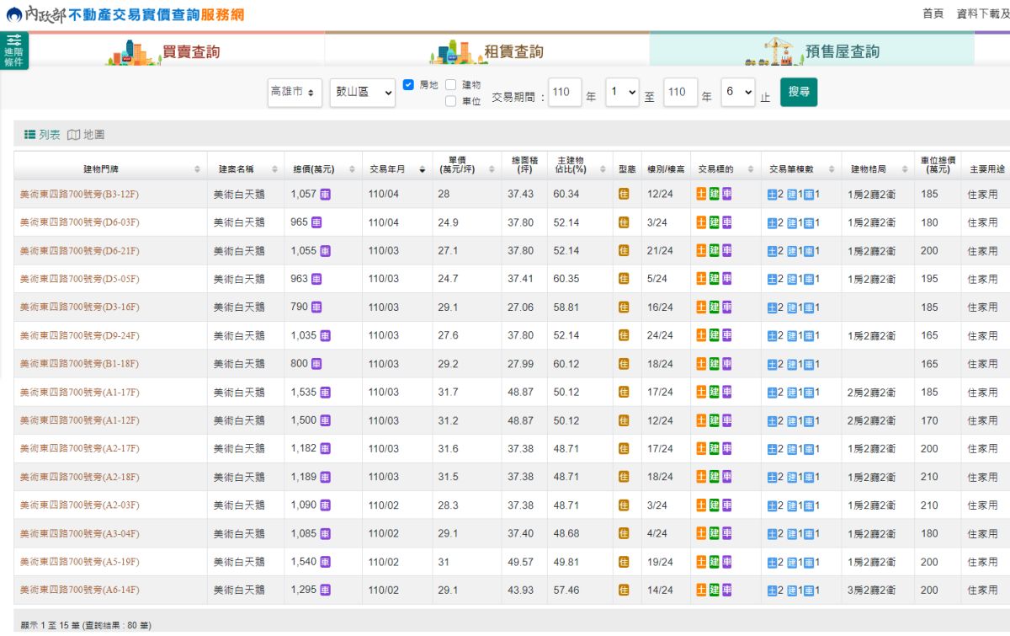Open the starting month dropdown showing 1
Screen dimensions: 1010x636
tap(623, 91)
